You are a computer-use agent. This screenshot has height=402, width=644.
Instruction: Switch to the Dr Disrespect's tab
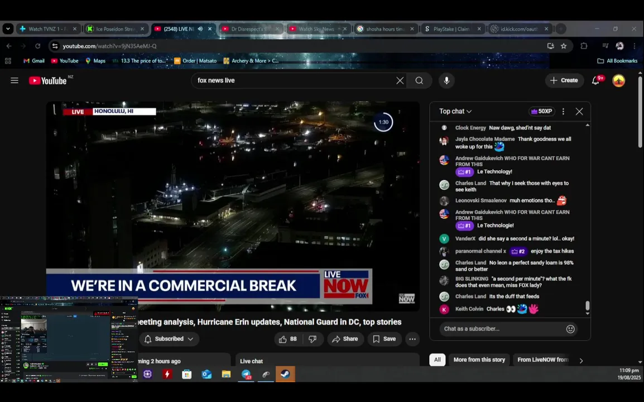[x=249, y=29]
